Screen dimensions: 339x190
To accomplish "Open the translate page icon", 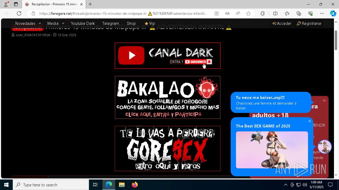I will coord(227,13).
